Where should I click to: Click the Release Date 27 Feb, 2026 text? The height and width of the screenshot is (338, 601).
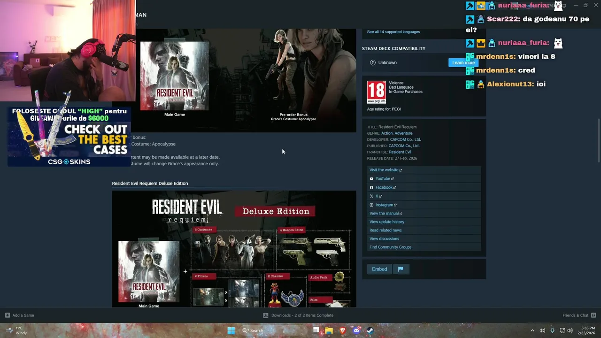click(392, 158)
